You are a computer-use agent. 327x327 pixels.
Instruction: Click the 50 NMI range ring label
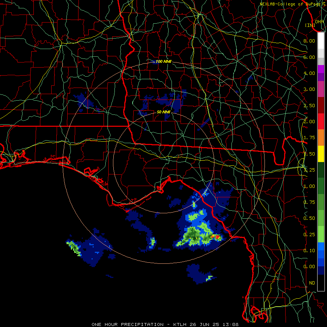pos(163,112)
